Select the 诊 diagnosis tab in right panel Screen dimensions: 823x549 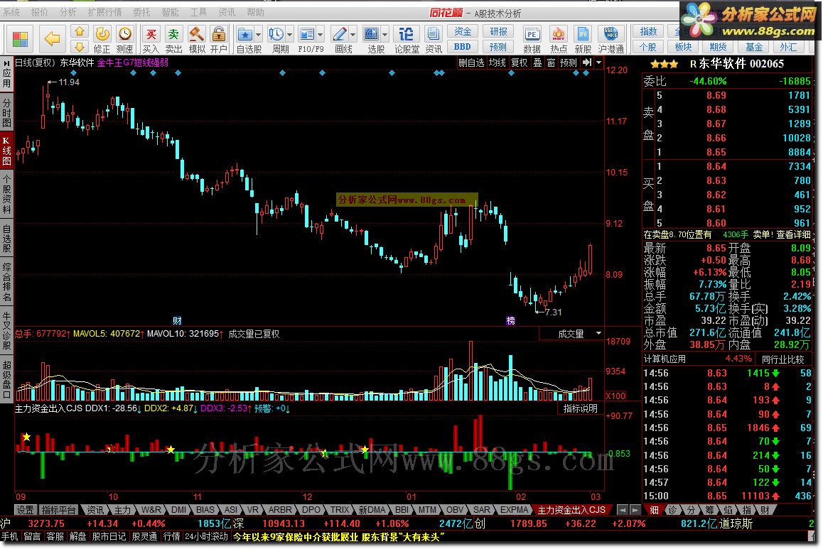pos(672,510)
